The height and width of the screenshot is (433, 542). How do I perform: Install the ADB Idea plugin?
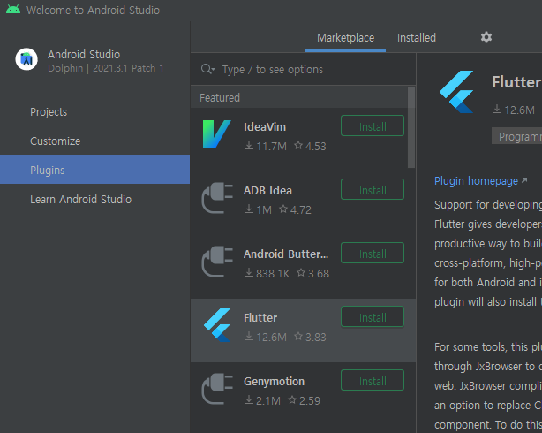tap(373, 189)
